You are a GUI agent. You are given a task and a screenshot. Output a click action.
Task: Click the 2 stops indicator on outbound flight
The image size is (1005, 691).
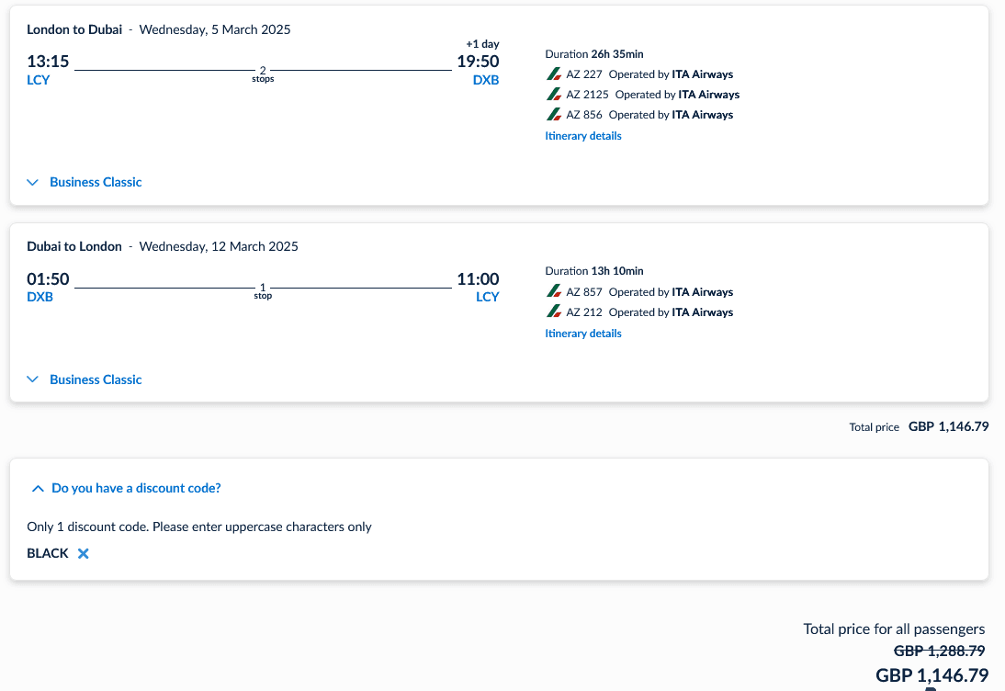click(263, 74)
